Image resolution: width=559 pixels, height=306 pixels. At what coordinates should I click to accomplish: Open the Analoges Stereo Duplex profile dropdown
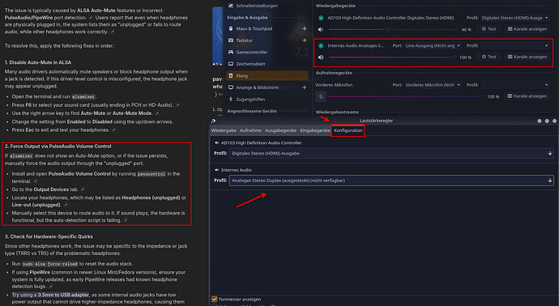[x=391, y=181]
